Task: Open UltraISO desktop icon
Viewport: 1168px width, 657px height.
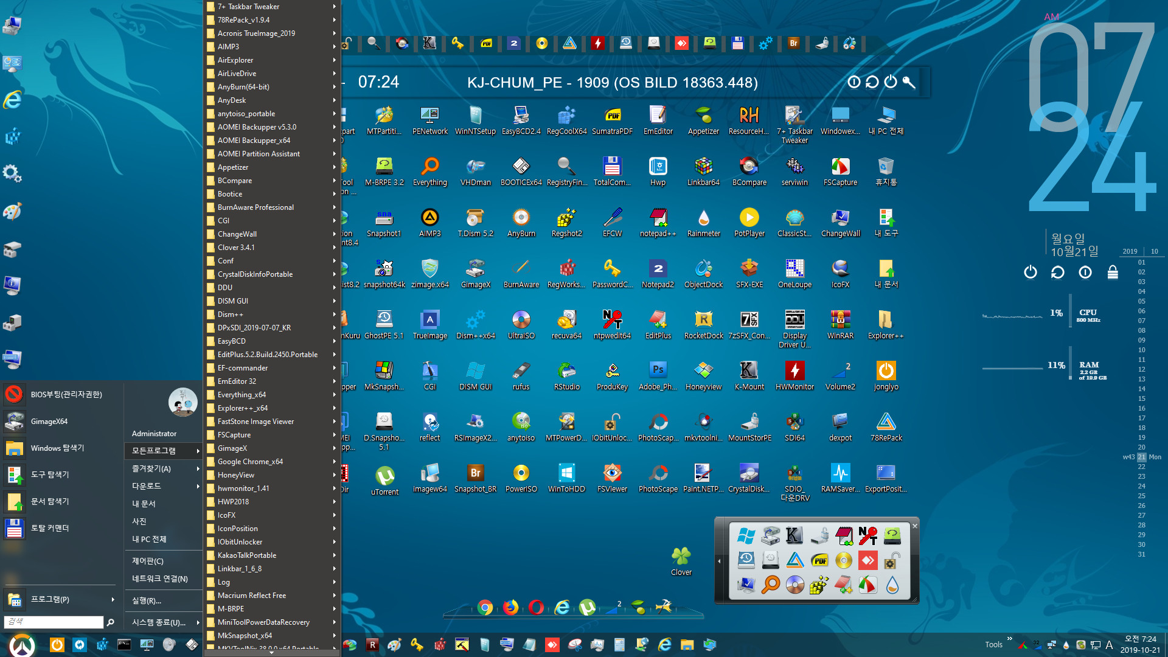Action: coord(521,324)
